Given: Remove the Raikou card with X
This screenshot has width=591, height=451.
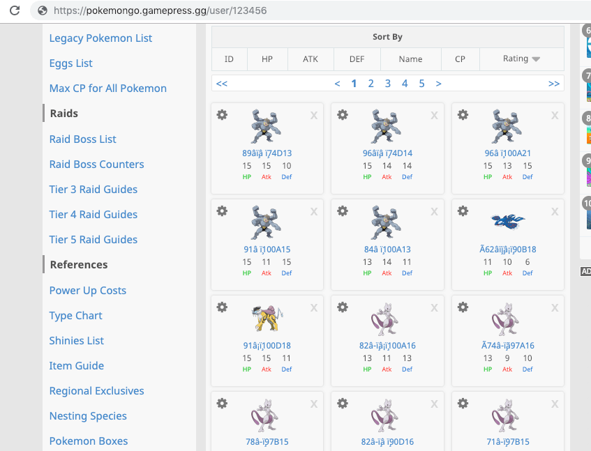Looking at the screenshot, I should 314,308.
